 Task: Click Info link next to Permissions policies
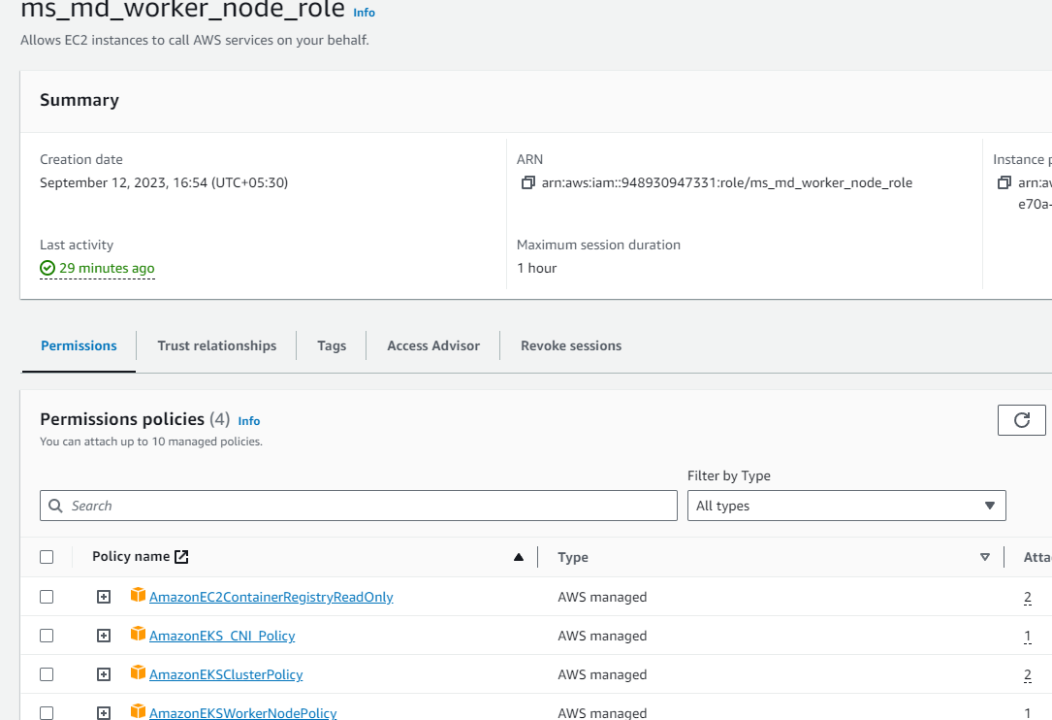click(249, 421)
